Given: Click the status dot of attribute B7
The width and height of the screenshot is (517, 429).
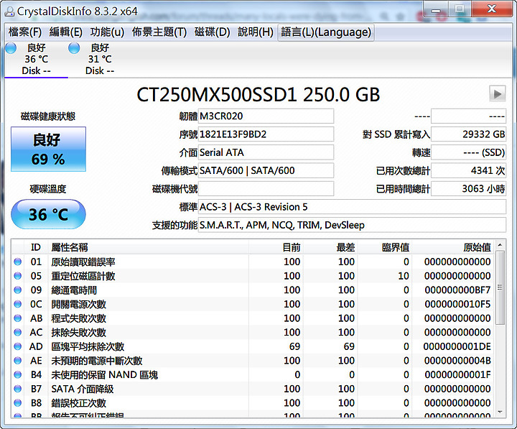Looking at the screenshot, I should point(18,389).
